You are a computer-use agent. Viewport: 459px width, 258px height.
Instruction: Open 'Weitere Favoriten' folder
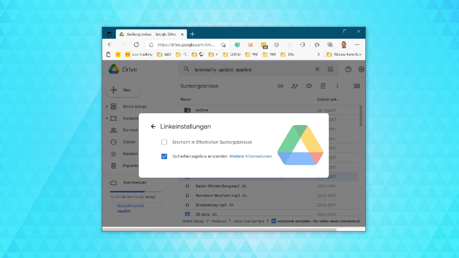tap(344, 54)
